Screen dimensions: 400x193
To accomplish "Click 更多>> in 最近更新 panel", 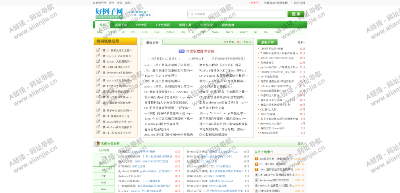I will tap(247, 42).
